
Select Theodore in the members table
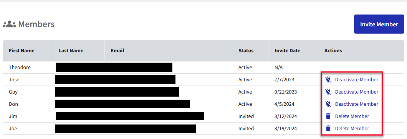tap(20, 68)
